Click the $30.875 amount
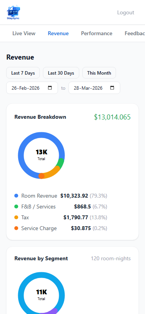Screen dimensions: 145x314 pos(81,228)
